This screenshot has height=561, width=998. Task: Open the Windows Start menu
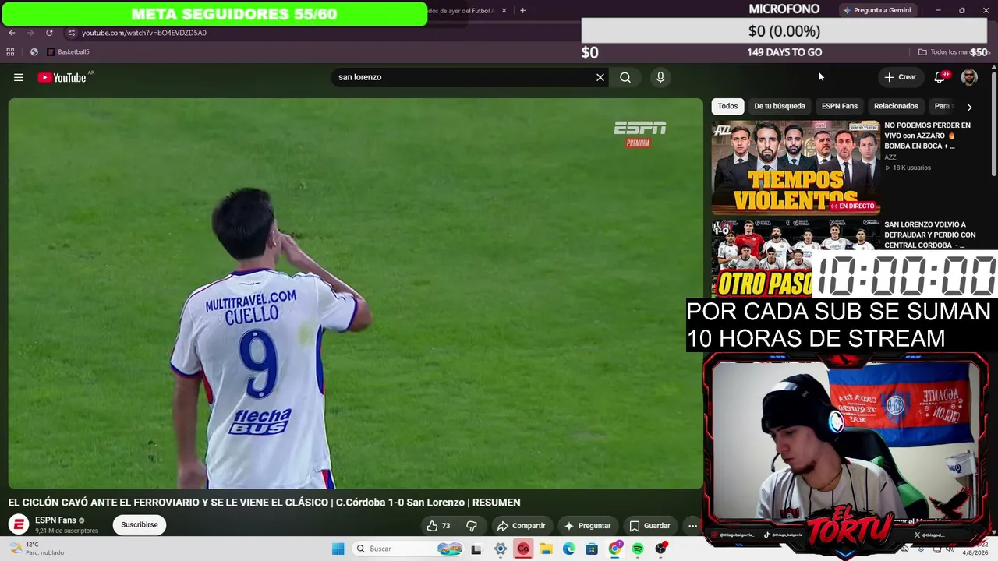[338, 549]
